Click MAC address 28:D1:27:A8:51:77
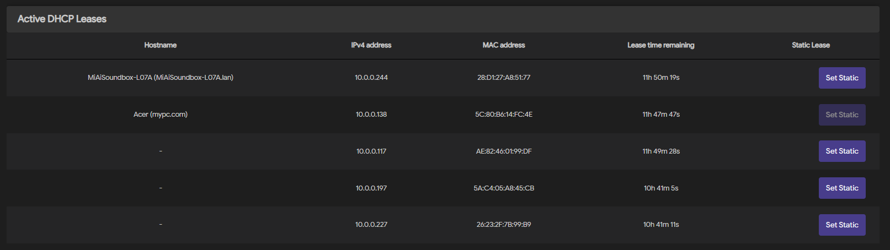The image size is (890, 250). click(504, 78)
